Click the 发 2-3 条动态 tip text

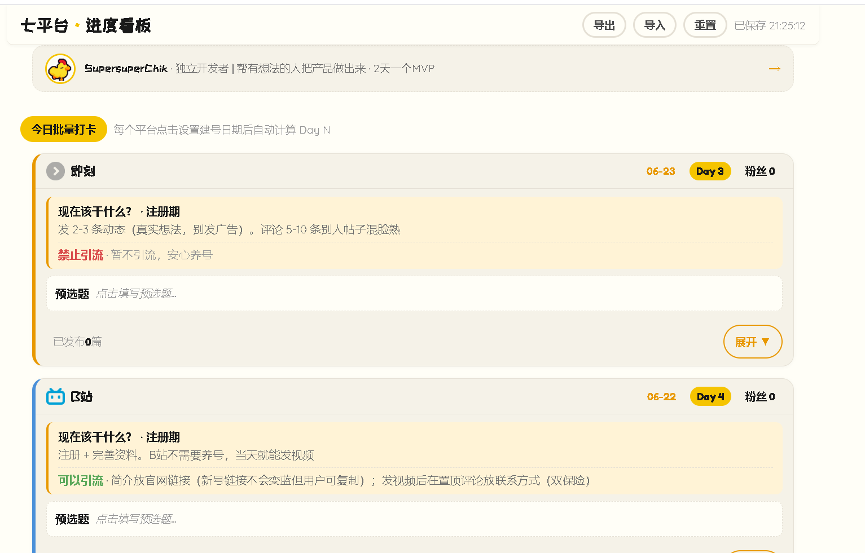[229, 229]
